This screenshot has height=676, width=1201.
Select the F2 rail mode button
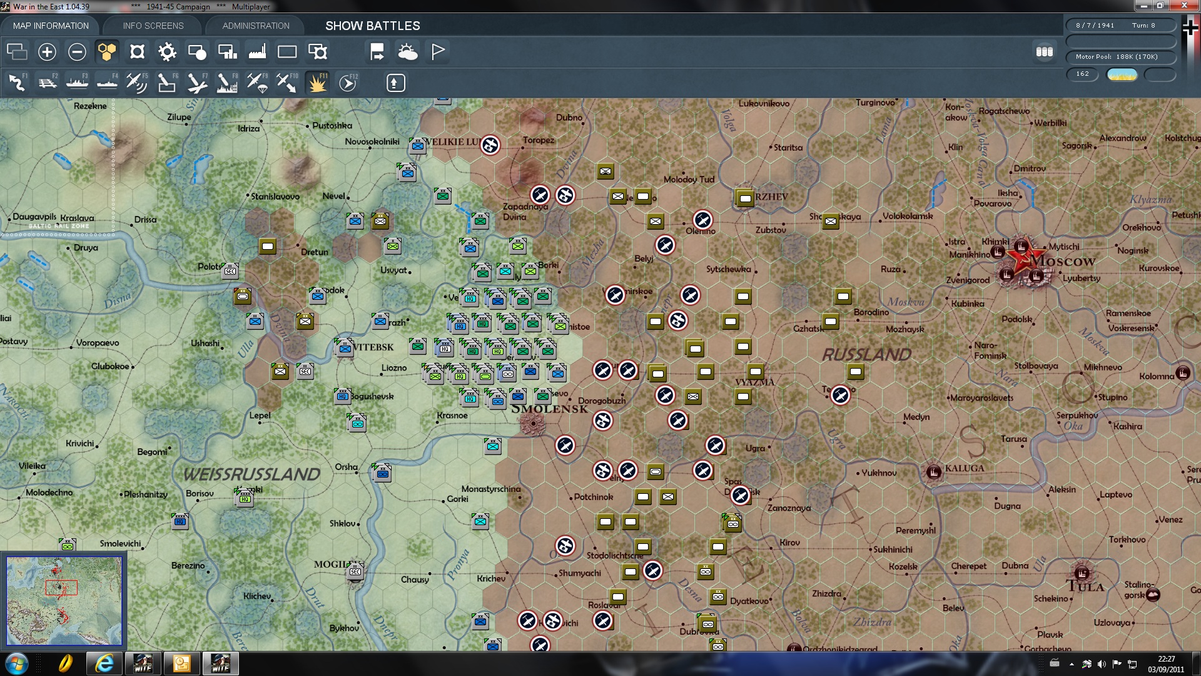(47, 83)
